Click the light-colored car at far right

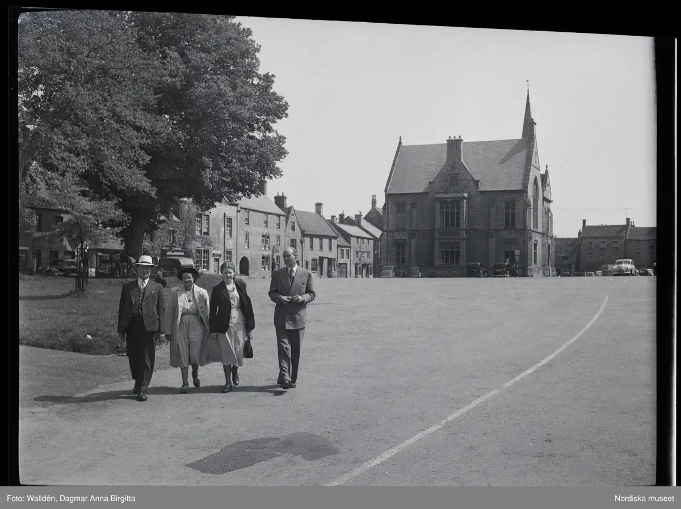click(x=624, y=268)
